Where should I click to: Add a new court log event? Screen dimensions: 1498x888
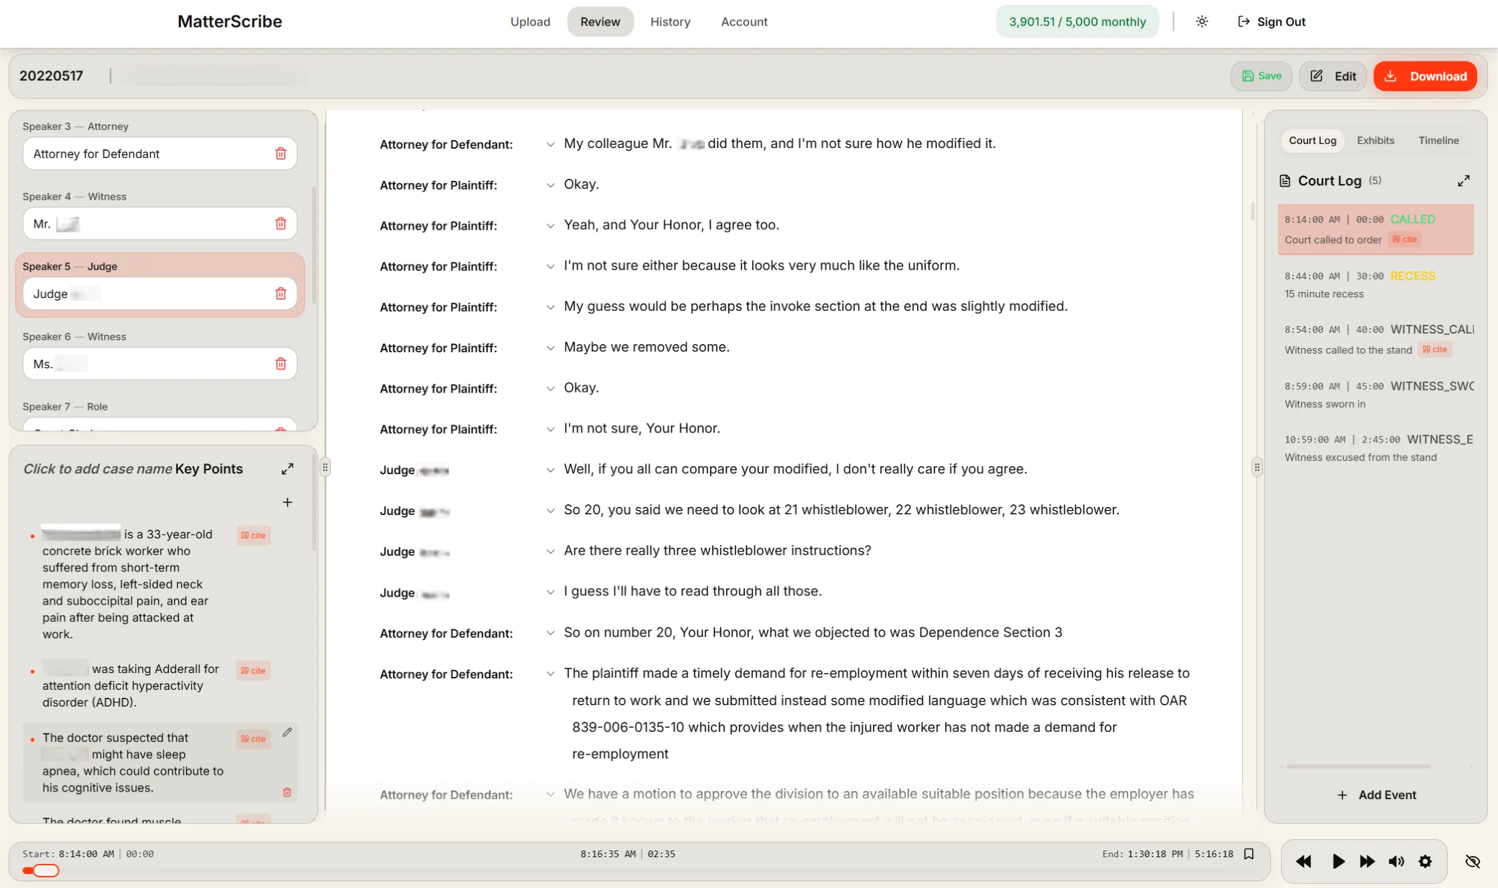click(x=1376, y=795)
